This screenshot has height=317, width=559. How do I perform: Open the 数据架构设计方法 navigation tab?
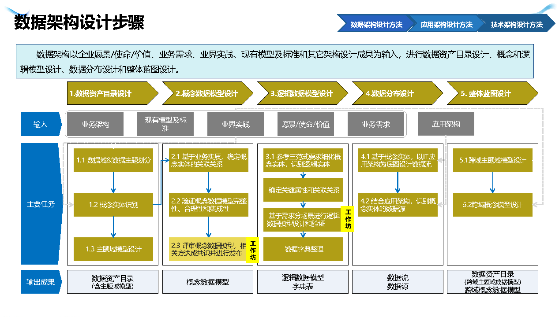[376, 25]
